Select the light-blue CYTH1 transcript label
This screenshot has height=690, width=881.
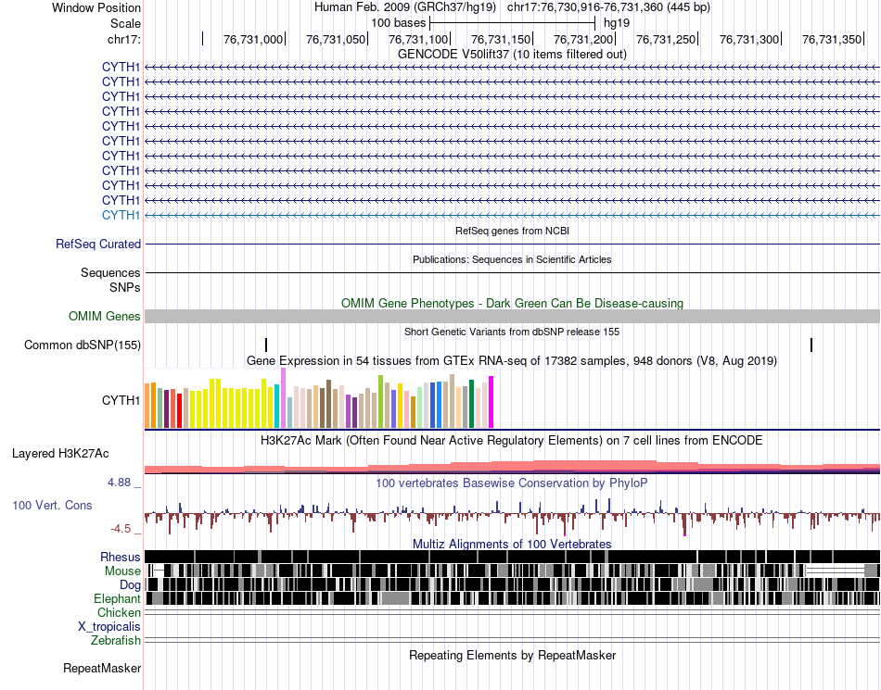[121, 216]
